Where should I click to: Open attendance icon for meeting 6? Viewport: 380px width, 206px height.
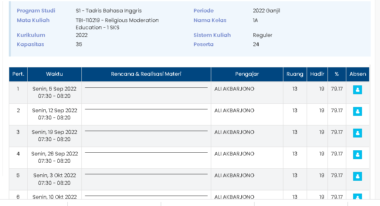click(x=358, y=197)
